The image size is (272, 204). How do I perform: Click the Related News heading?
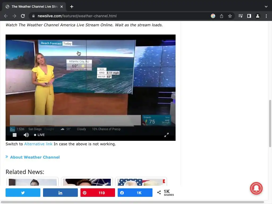pos(25,172)
